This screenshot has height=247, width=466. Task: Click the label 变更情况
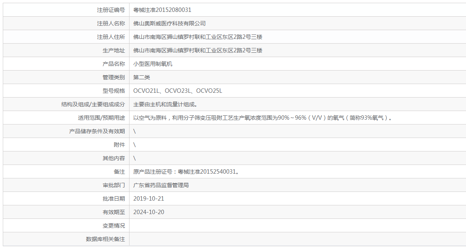(114, 226)
